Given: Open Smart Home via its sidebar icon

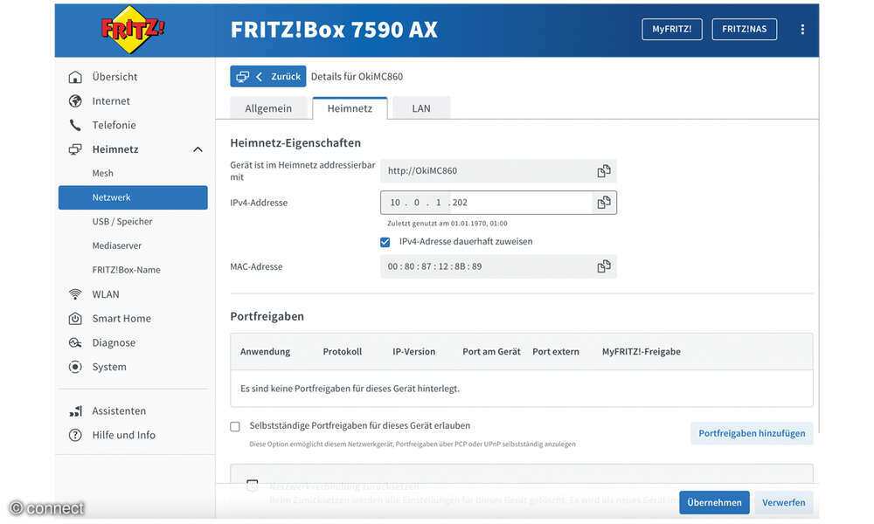Looking at the screenshot, I should coord(74,318).
